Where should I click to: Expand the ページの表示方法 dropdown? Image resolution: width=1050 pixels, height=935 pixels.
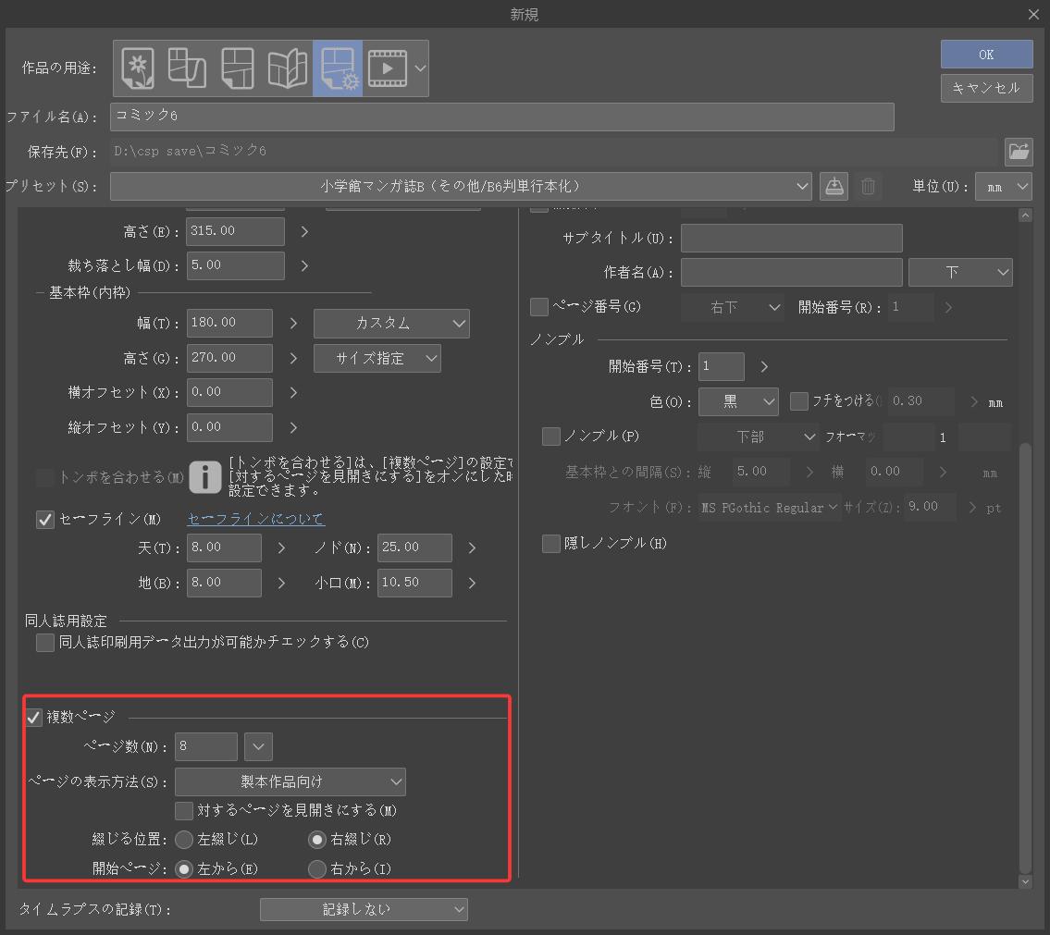pos(290,781)
